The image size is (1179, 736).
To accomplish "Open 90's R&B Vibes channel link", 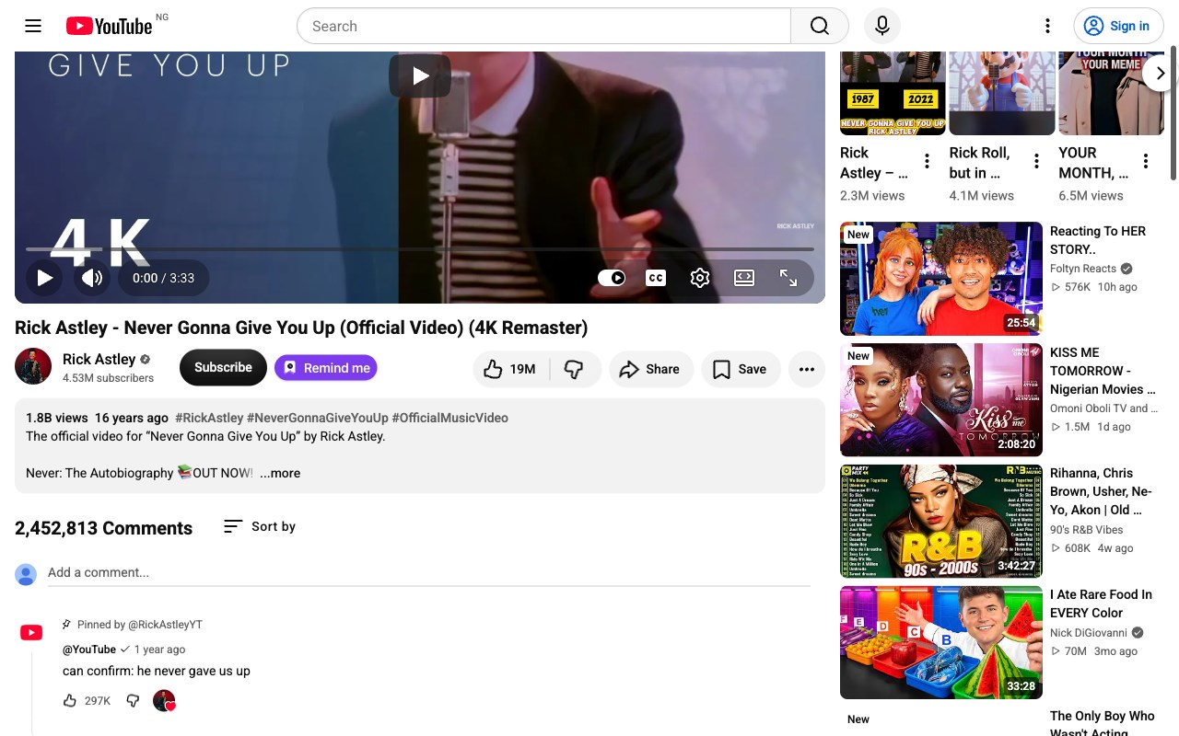I will tap(1087, 530).
